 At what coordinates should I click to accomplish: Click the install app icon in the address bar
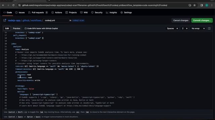point(190,5)
